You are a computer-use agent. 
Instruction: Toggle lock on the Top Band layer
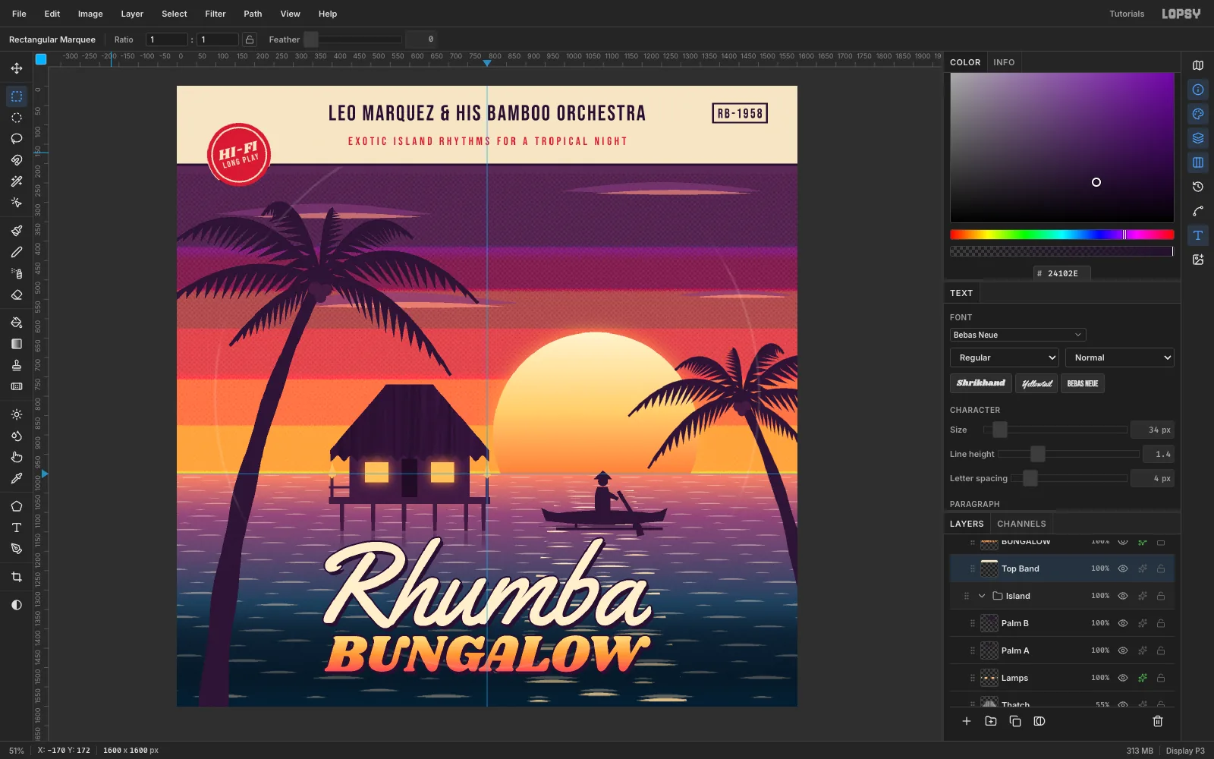coord(1161,568)
